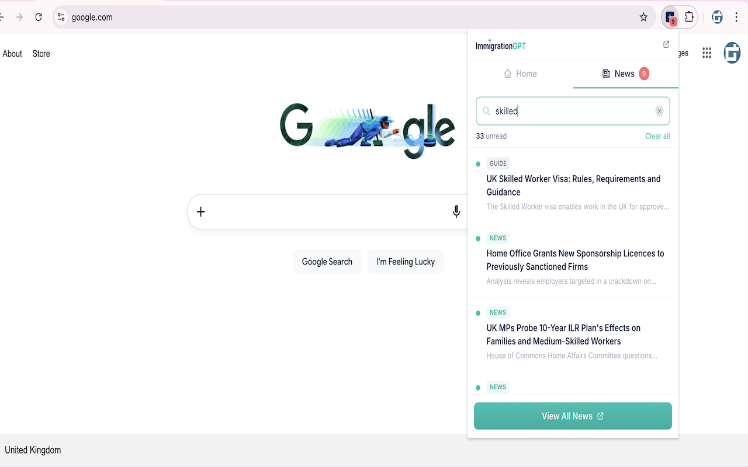Image resolution: width=748 pixels, height=467 pixels.
Task: Click summary 'House of Commons Home Affairs Committee'
Action: click(572, 356)
